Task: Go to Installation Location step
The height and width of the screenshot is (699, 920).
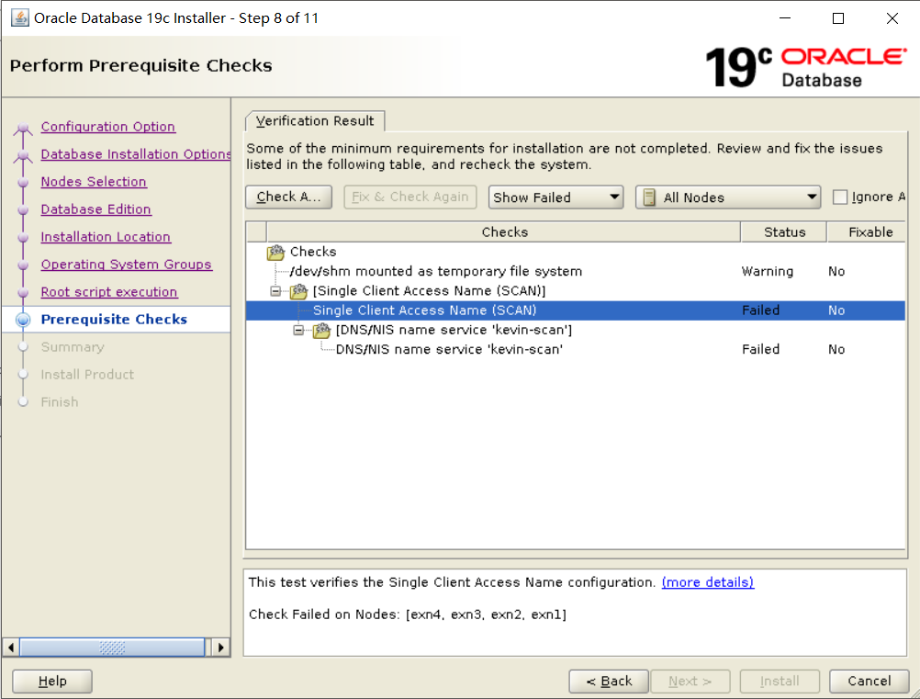Action: pos(106,237)
